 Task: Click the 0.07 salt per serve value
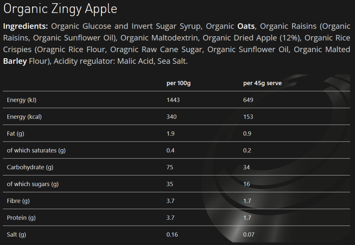tap(248, 235)
